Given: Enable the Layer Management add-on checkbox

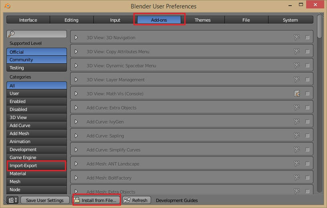Looking at the screenshot, I should [307, 79].
